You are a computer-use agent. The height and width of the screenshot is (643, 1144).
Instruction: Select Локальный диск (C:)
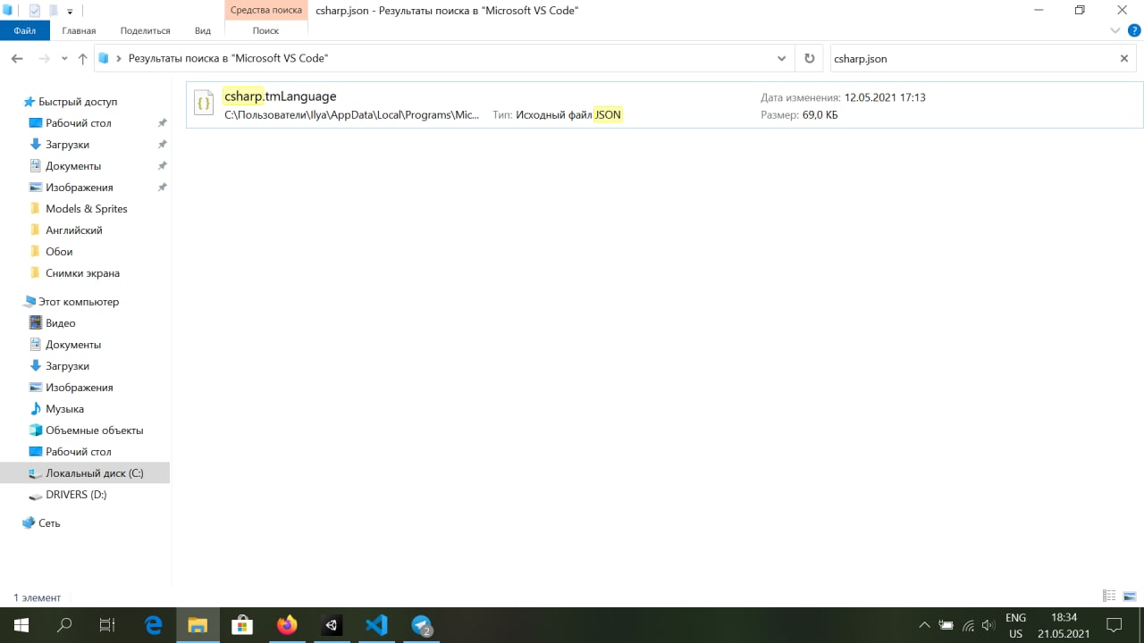(x=85, y=473)
